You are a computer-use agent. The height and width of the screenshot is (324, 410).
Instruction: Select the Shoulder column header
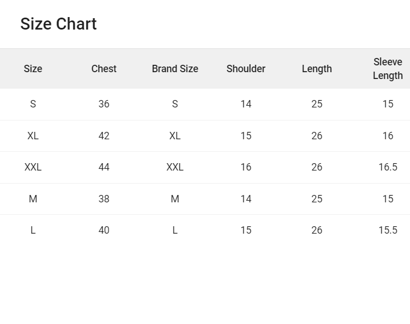click(246, 69)
